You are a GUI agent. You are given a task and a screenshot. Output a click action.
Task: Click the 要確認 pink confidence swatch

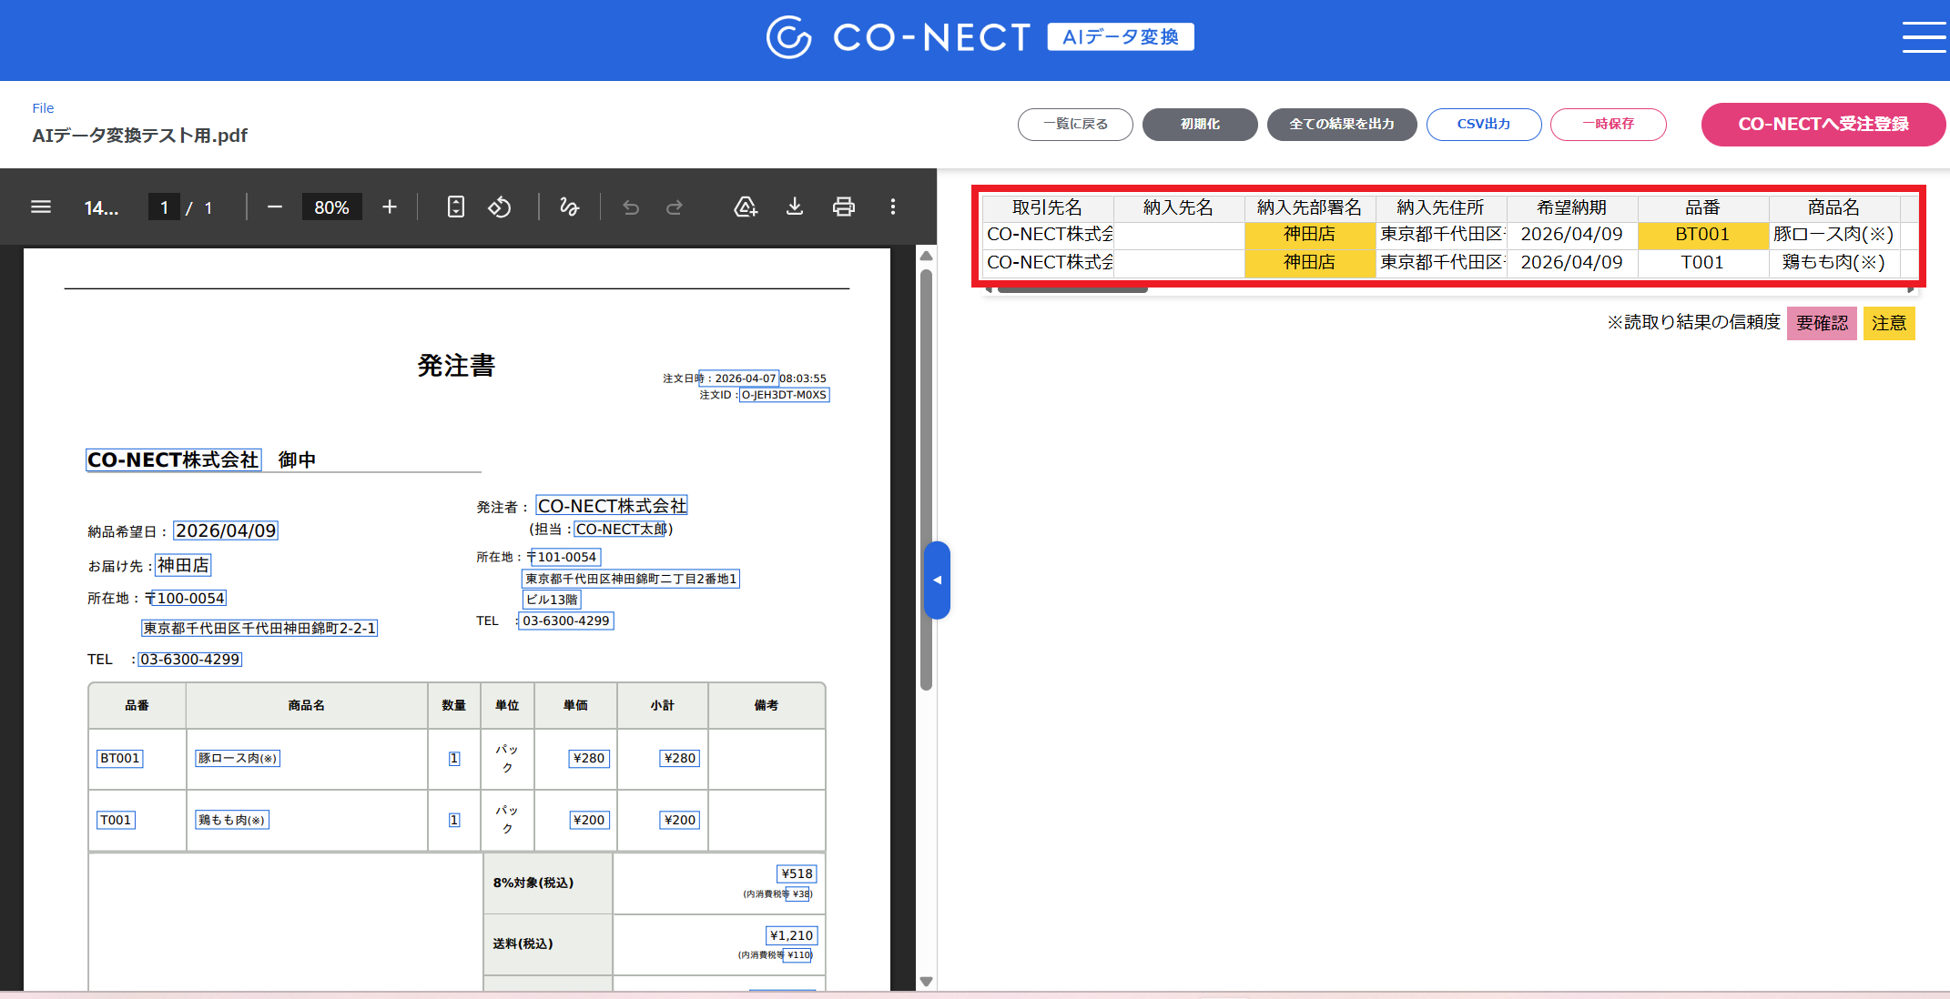[x=1822, y=323]
